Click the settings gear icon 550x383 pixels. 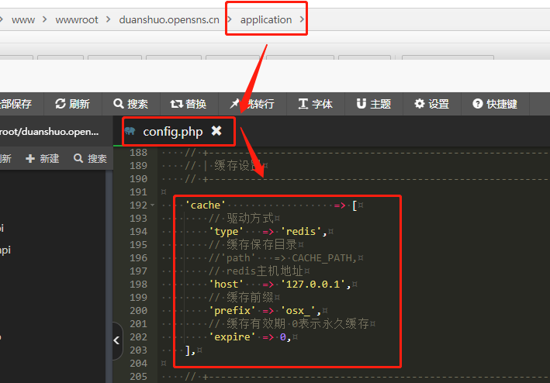[420, 104]
